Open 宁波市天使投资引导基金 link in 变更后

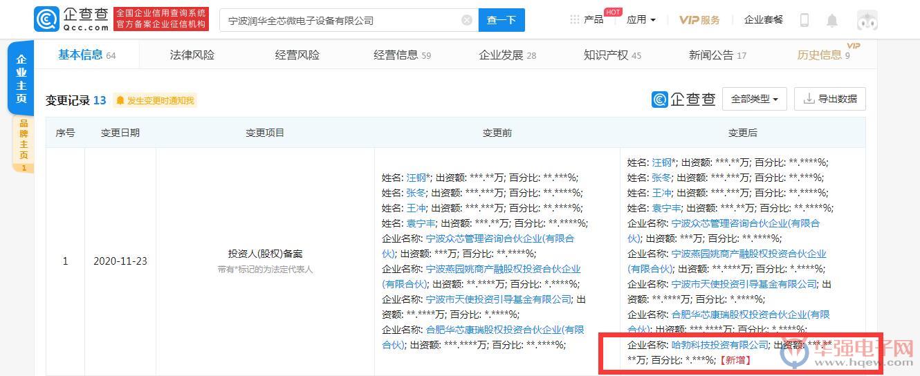click(x=744, y=284)
